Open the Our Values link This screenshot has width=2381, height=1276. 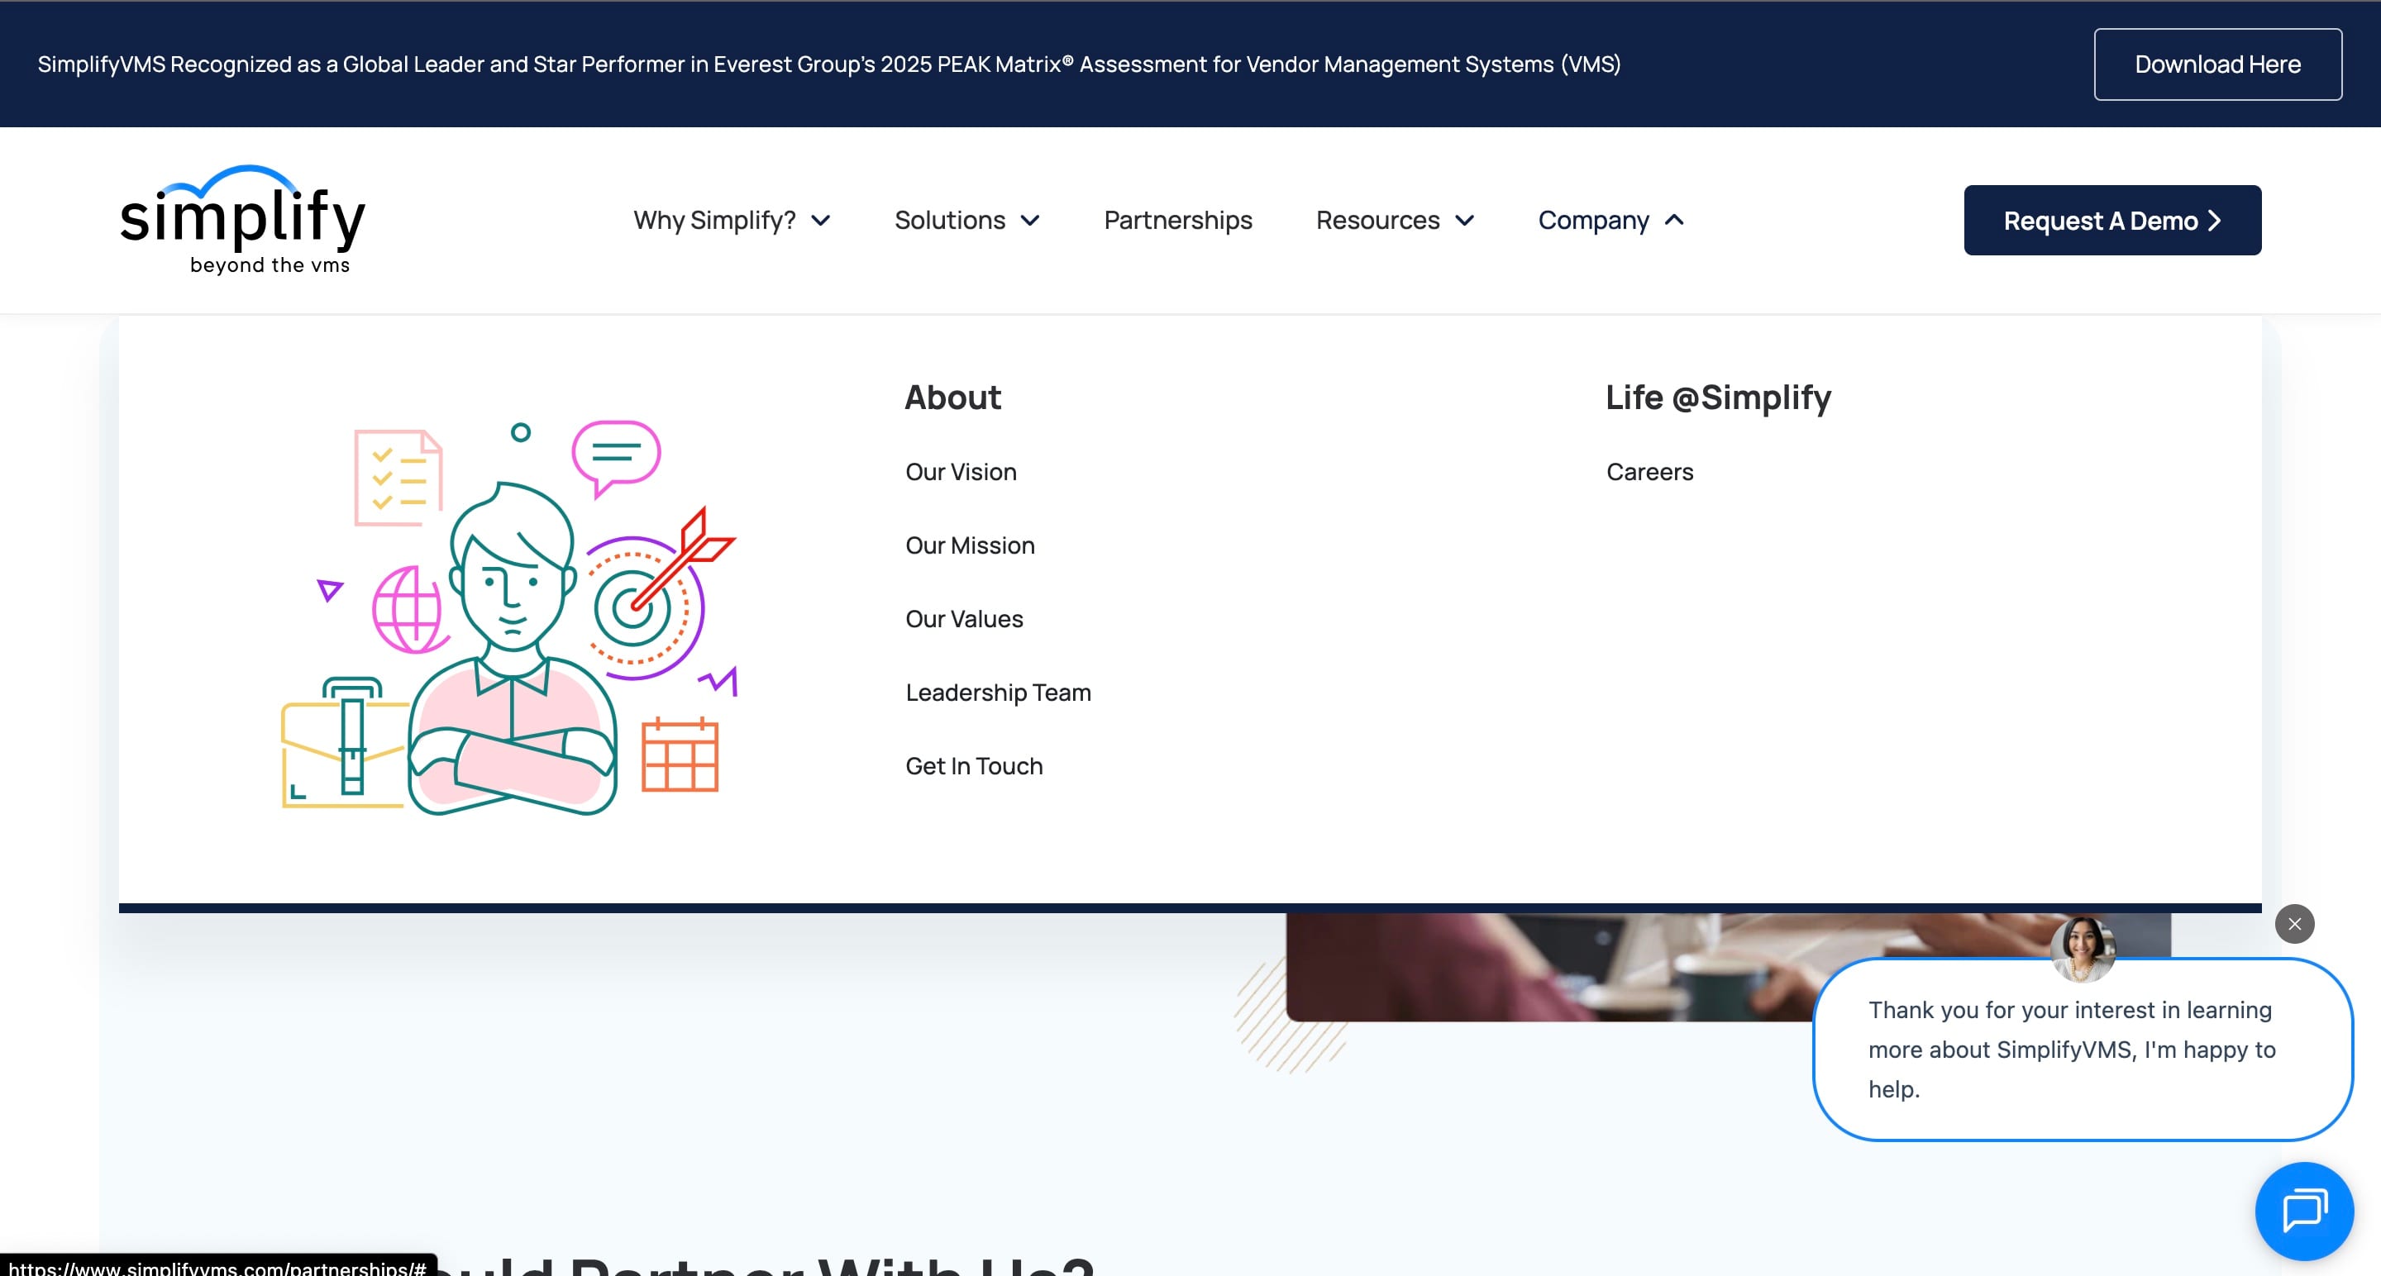point(964,619)
